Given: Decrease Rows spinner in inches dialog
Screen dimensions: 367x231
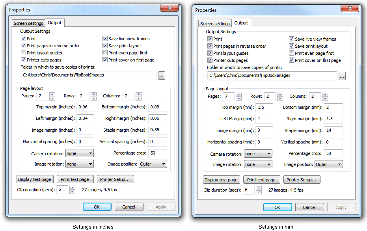Looking at the screenshot, I should 94,98.
